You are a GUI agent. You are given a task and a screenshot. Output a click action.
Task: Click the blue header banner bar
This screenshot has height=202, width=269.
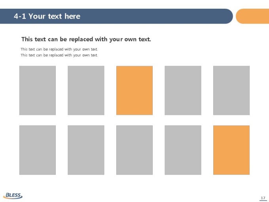point(116,16)
